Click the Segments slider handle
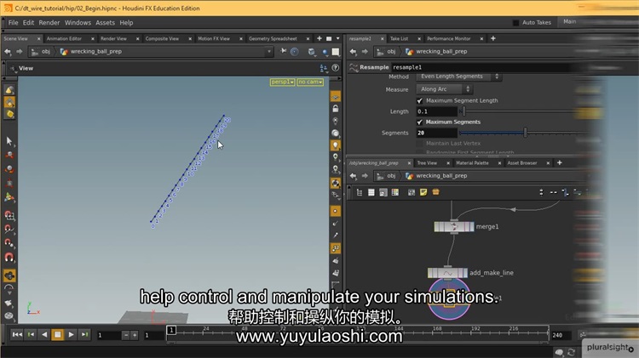 pos(525,133)
